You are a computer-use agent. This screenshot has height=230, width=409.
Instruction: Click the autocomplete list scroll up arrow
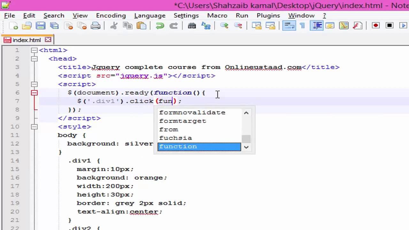click(246, 113)
